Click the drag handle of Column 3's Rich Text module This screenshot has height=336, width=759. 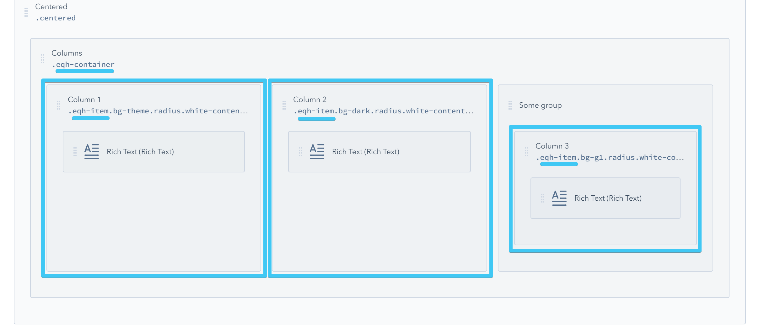point(542,198)
